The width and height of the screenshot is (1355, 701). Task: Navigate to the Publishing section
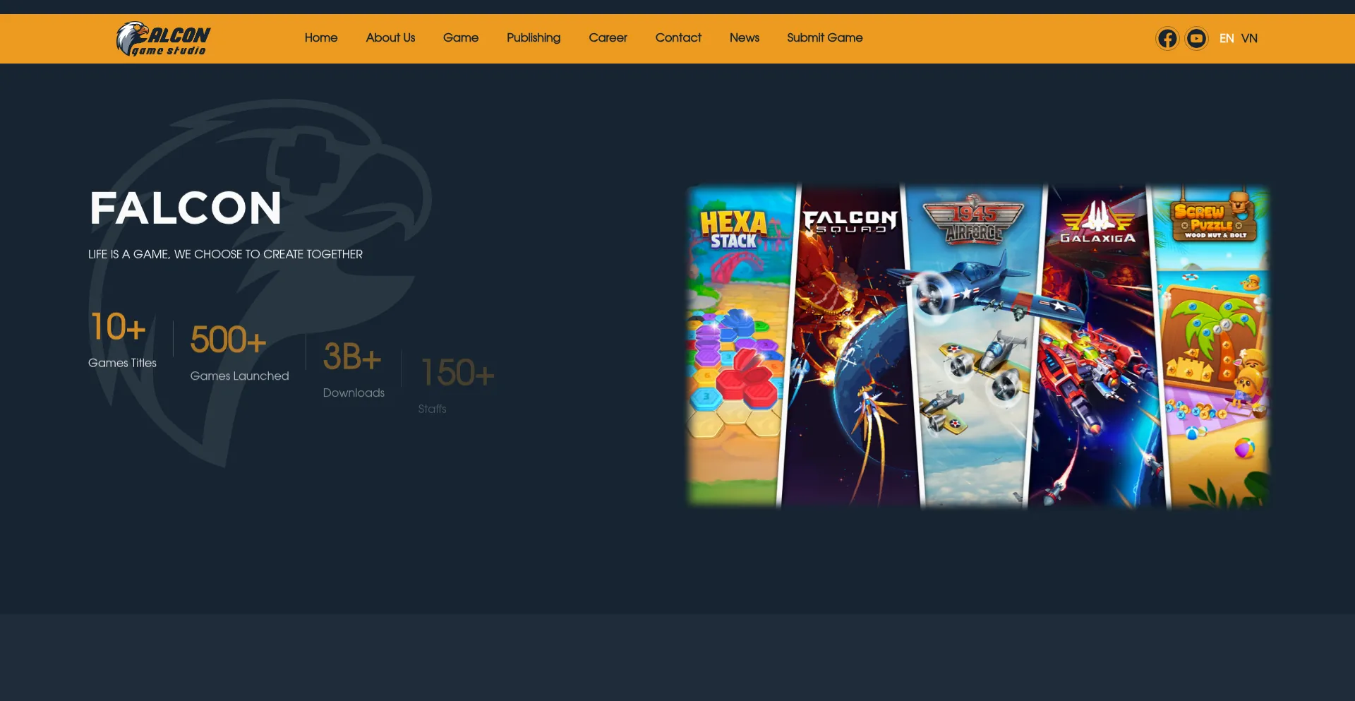click(x=534, y=38)
